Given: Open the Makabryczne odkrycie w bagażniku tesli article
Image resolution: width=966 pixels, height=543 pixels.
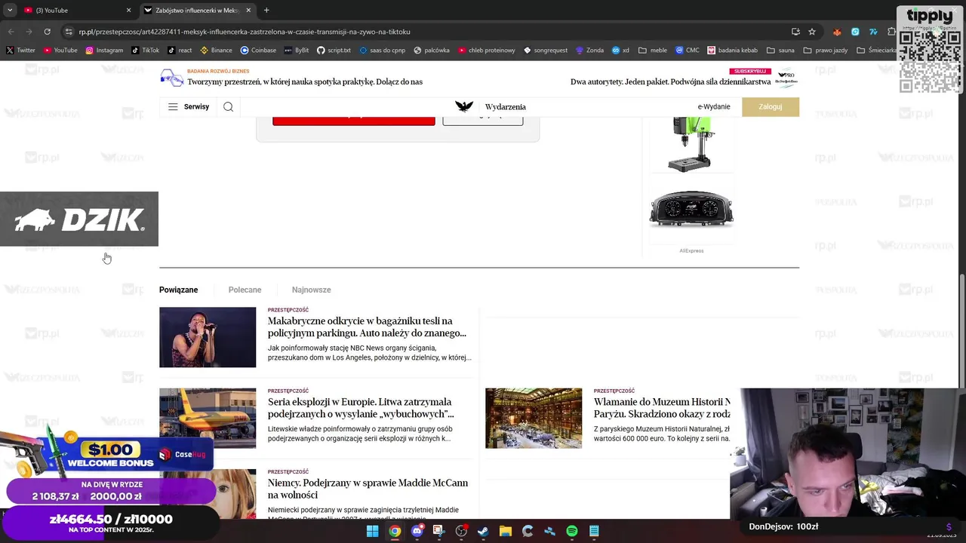Looking at the screenshot, I should pos(368,327).
